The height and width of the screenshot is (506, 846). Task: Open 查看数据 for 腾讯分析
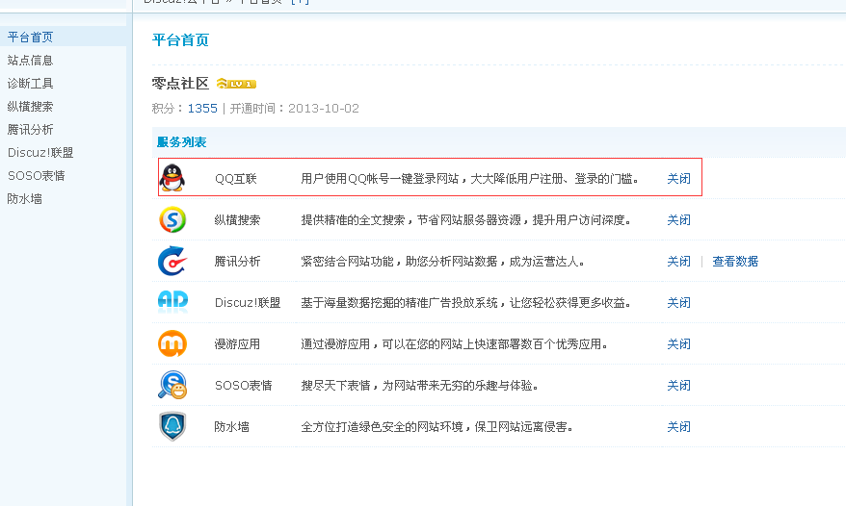pos(735,262)
